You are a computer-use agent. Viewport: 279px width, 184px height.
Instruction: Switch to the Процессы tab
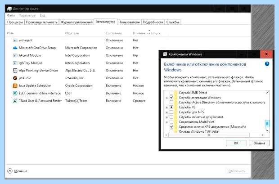tap(15, 22)
